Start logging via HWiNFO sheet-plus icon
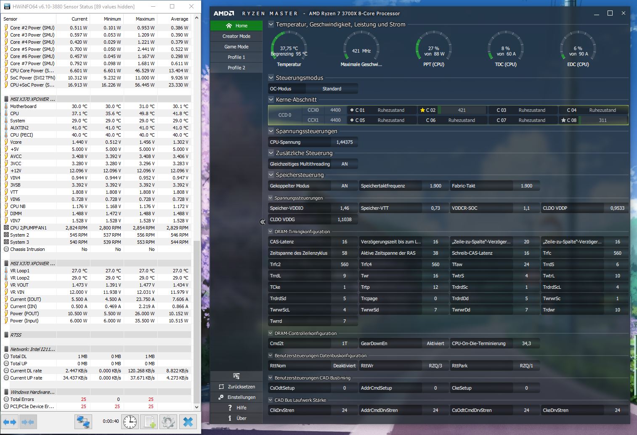Screen dimensions: 637x435 click(x=149, y=422)
